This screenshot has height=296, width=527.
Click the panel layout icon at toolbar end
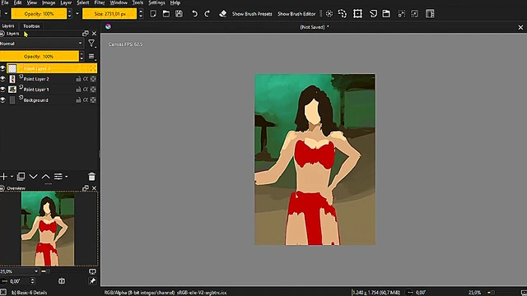point(430,14)
